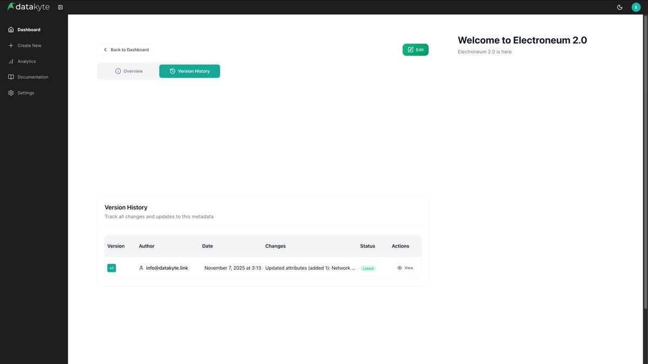Click the Create New plus icon
Viewport: 648px width, 364px height.
tap(11, 45)
